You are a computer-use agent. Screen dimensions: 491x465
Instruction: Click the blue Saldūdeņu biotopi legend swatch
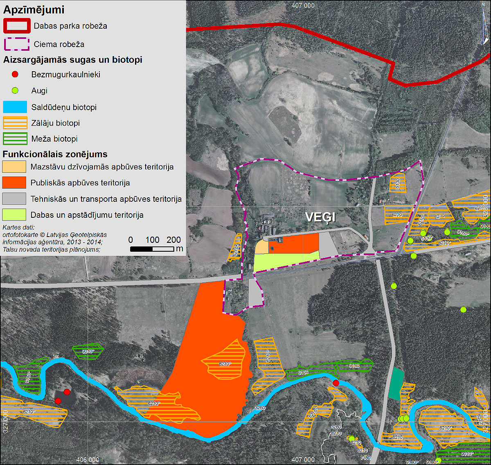pyautogui.click(x=15, y=107)
